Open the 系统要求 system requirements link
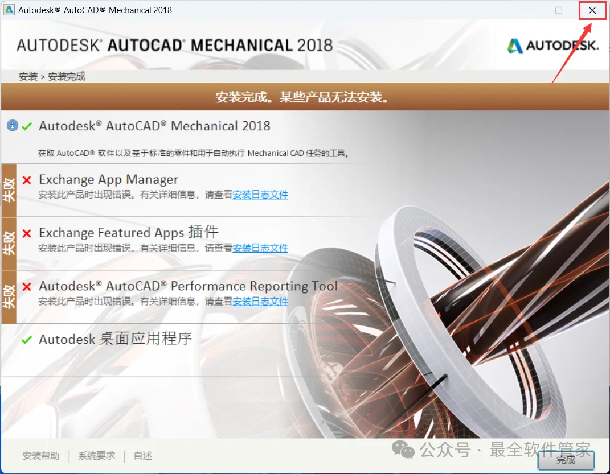 [x=96, y=456]
